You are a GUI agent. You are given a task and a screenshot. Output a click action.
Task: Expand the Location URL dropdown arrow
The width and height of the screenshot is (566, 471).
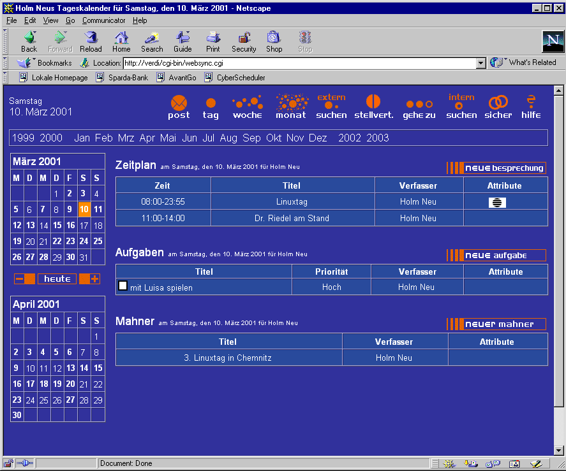481,63
